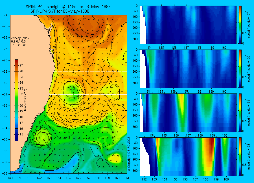254x183 pixels.
Task: Click the 0 tick on the lat=-33 speed bar
Action: tap(243, 175)
